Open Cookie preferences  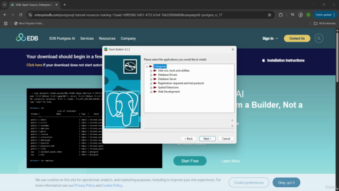point(249,183)
